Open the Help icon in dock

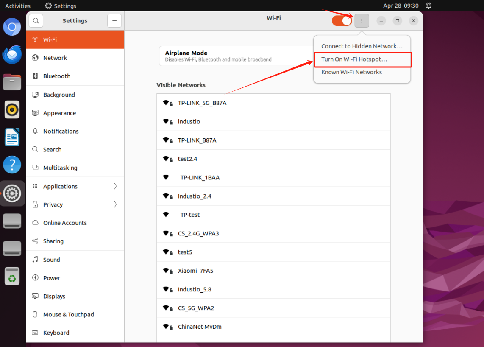[x=12, y=165]
